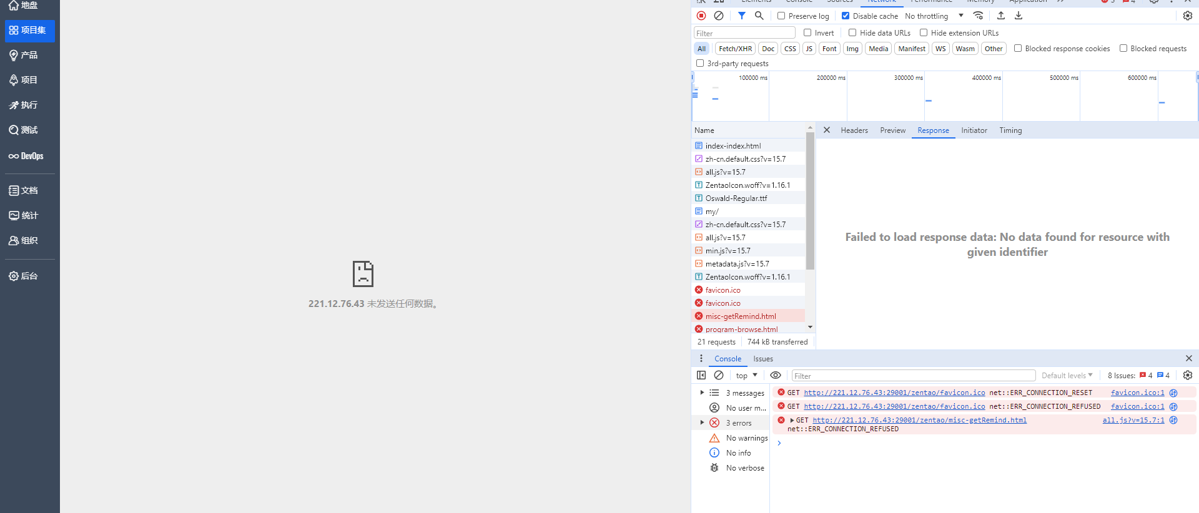Select the Response tab
Image resolution: width=1199 pixels, height=513 pixels.
pos(934,130)
